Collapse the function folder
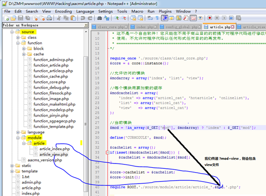The width and height of the screenshot is (266, 196). (x=18, y=43)
